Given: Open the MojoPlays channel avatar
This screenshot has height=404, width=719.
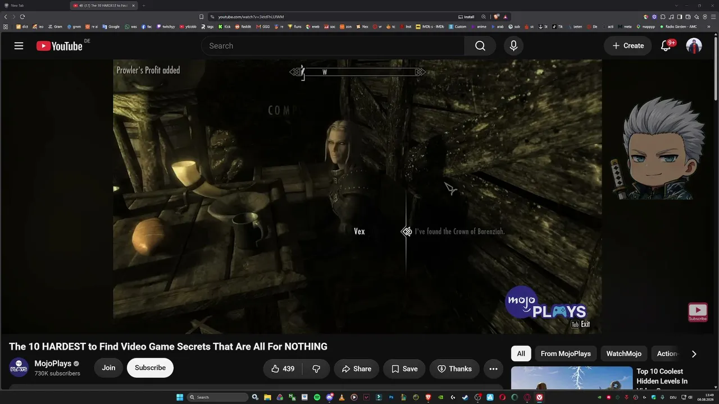Looking at the screenshot, I should click(x=19, y=368).
